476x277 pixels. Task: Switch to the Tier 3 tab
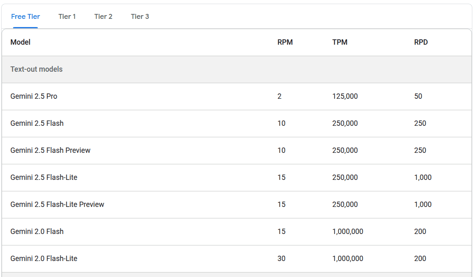[140, 17]
